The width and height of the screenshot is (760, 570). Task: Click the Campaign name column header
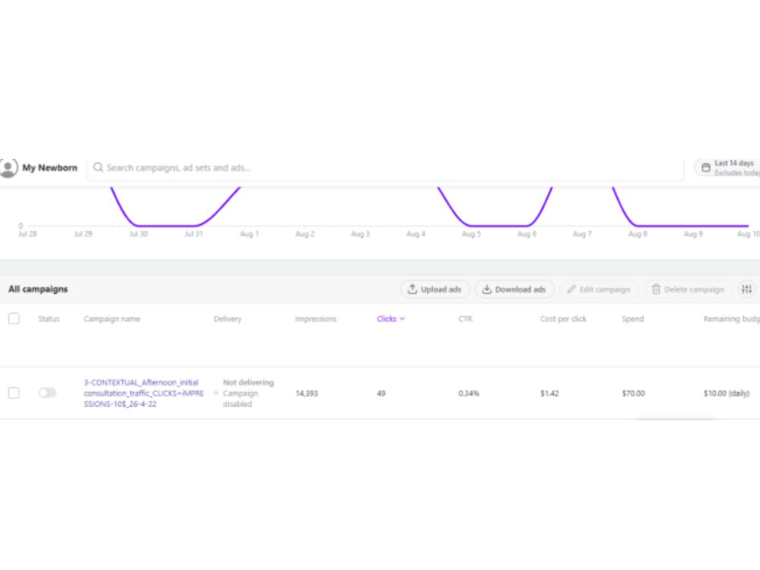[112, 319]
